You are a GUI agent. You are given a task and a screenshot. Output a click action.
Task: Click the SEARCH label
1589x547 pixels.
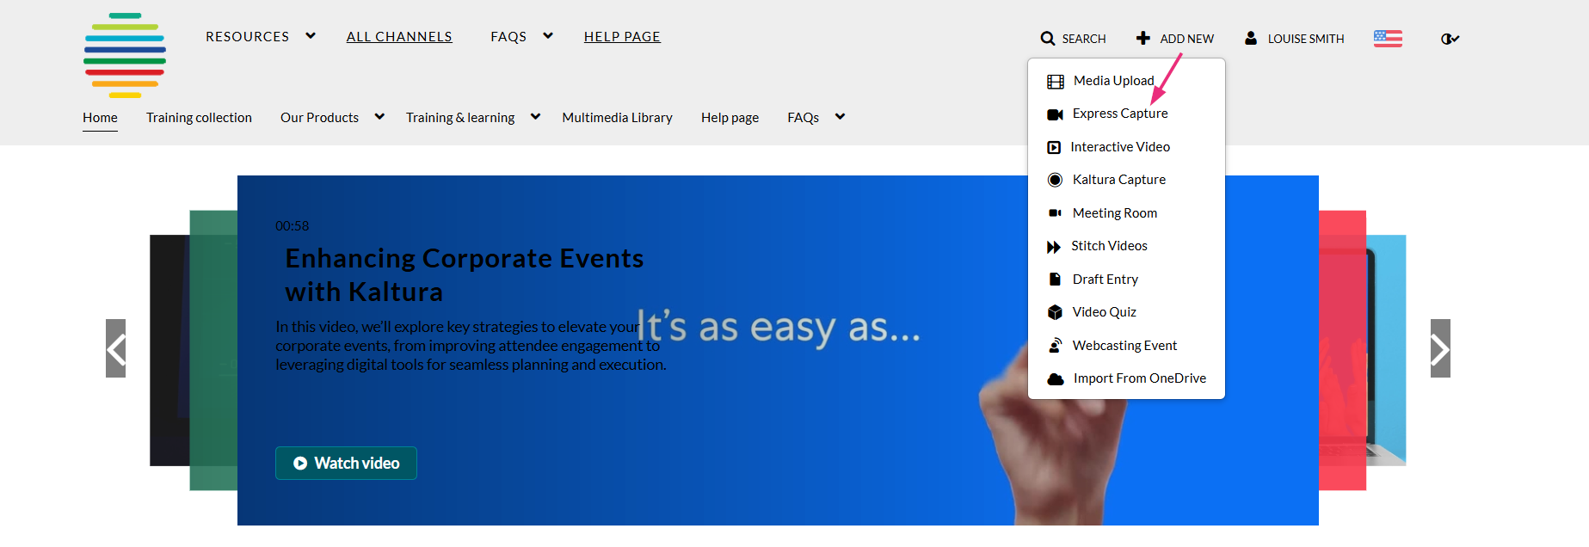tap(1084, 39)
